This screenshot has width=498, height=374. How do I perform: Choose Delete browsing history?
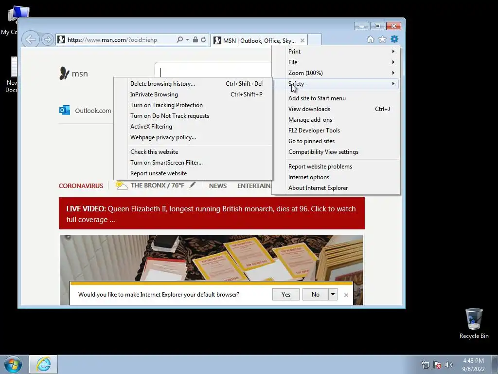click(193, 84)
